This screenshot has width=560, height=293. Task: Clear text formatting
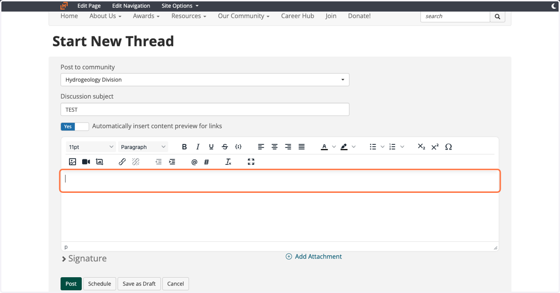(x=228, y=162)
